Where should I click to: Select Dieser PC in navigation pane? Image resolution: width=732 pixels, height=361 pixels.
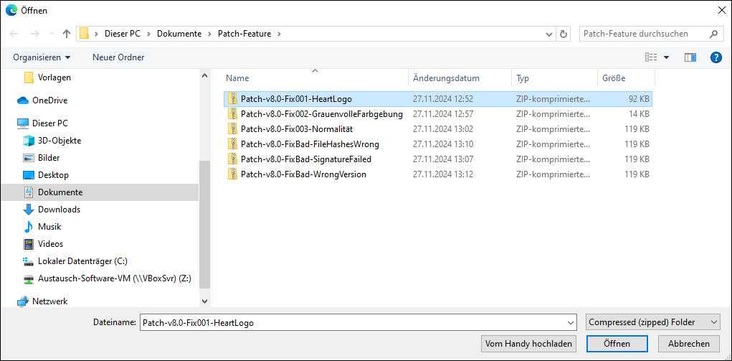click(50, 123)
